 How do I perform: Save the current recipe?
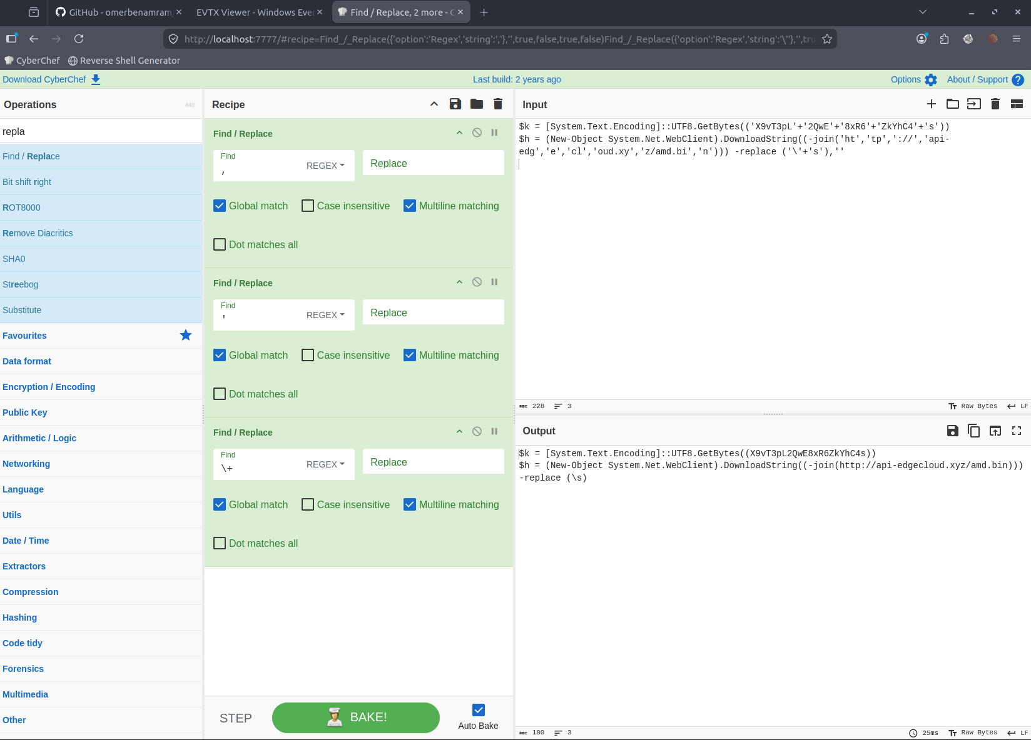(455, 104)
